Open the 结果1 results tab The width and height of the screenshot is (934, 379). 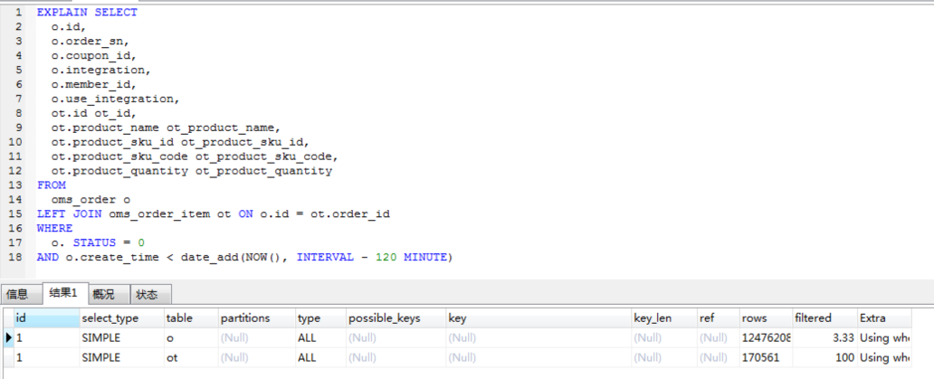pyautogui.click(x=63, y=294)
